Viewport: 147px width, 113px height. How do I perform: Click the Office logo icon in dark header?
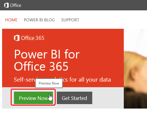(x=6, y=5)
